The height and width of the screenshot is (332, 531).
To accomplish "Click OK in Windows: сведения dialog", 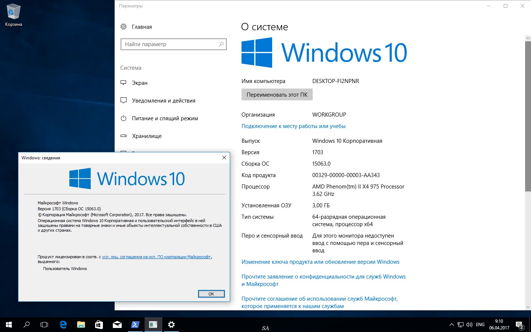I will [x=211, y=294].
